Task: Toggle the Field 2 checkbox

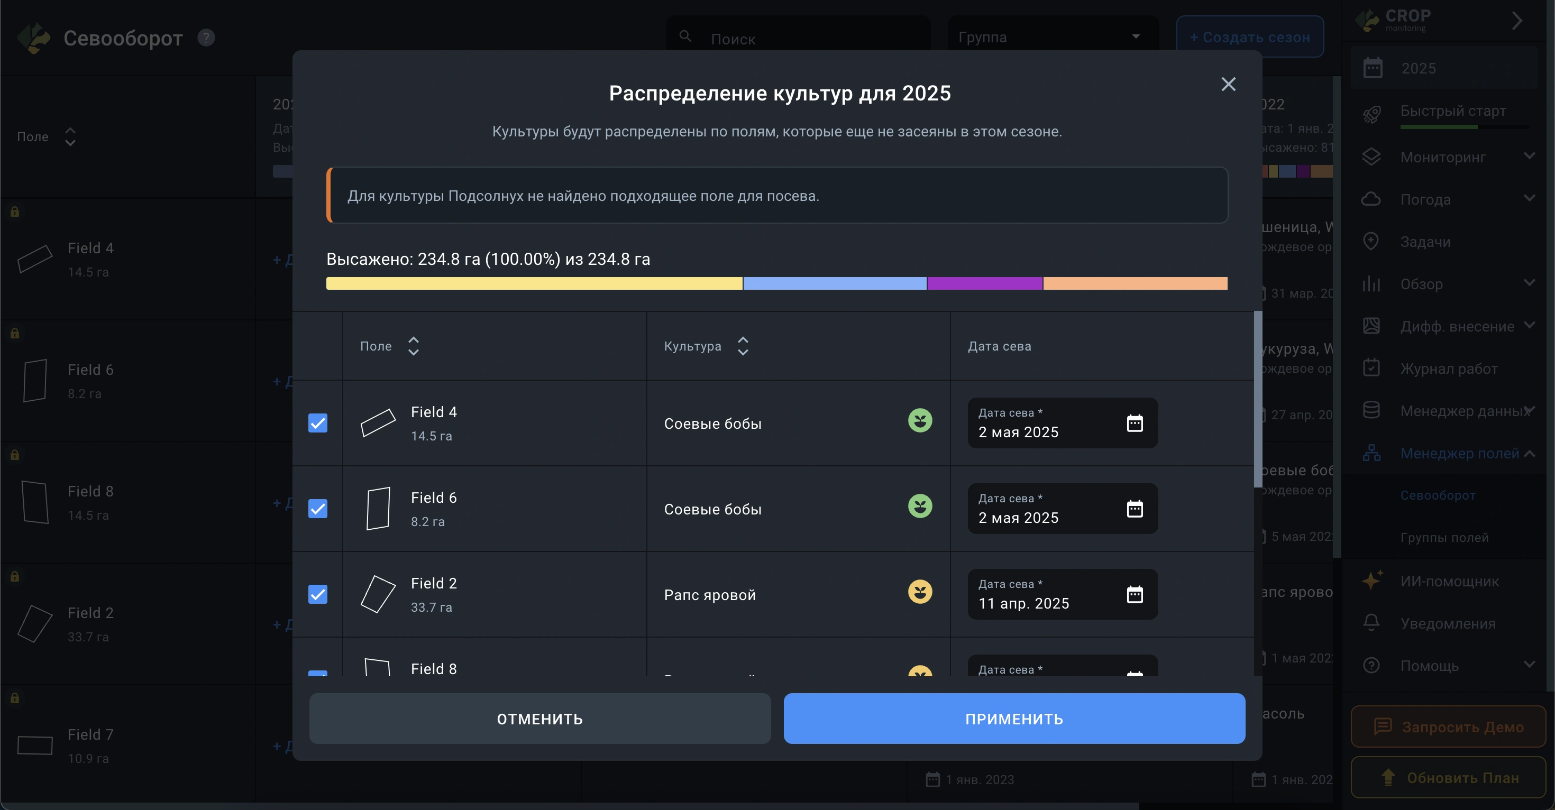Action: [x=317, y=594]
